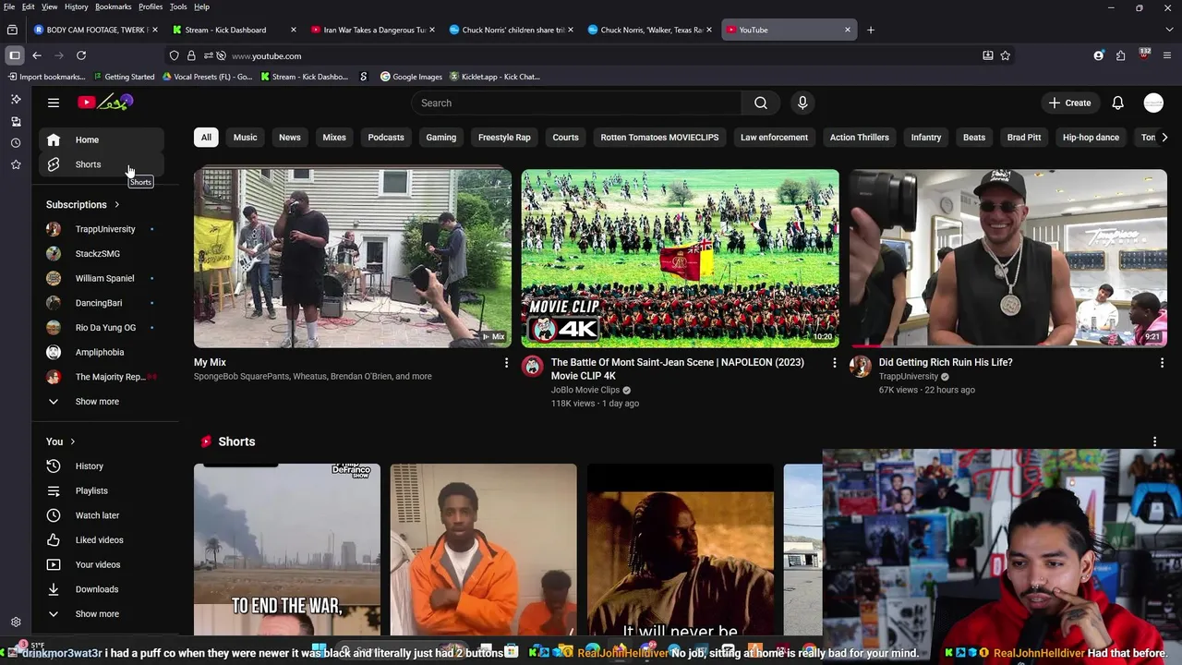The image size is (1182, 665).
Task: Go back in the browser
Action: [x=37, y=55]
